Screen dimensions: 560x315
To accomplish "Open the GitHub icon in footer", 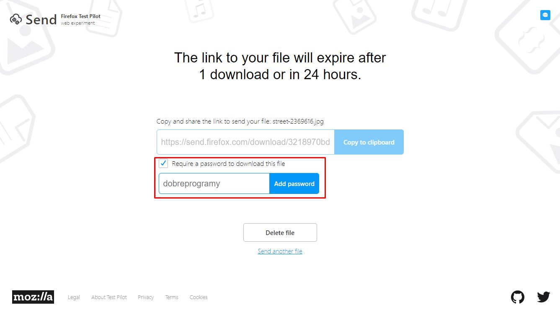I will (x=518, y=297).
